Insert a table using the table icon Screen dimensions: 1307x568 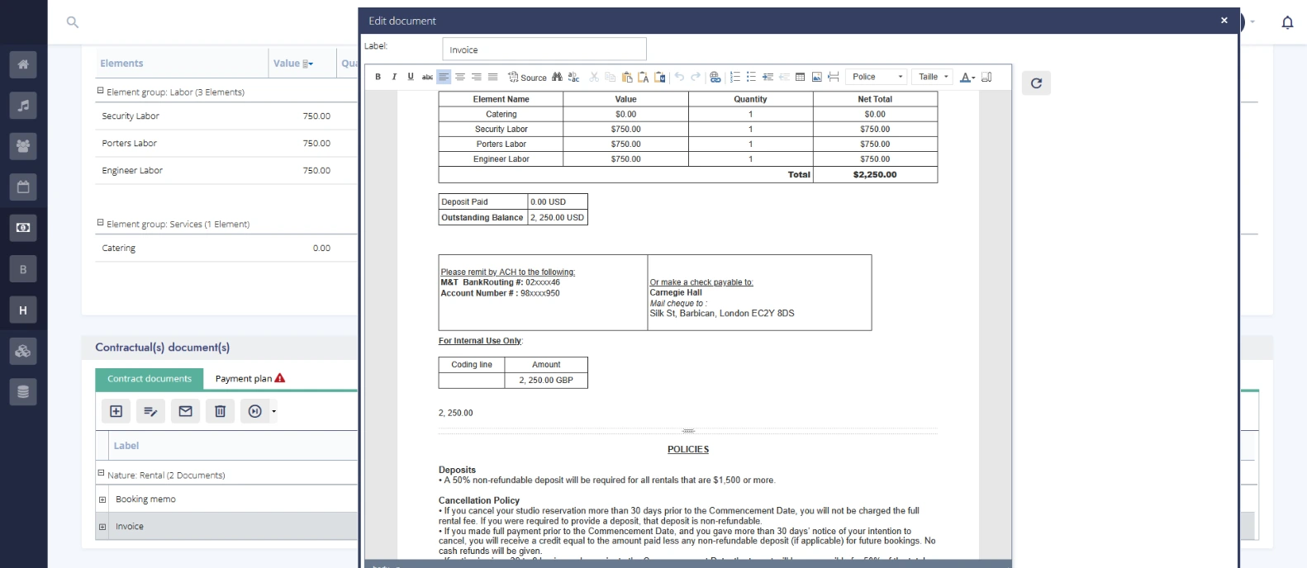pos(800,77)
